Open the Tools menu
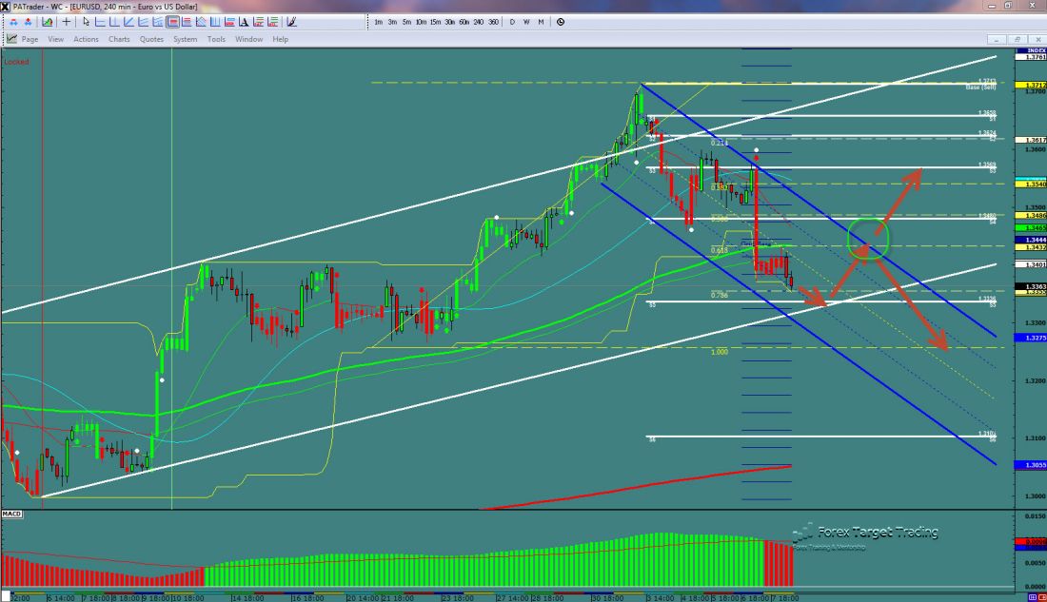The image size is (1047, 602). tap(216, 39)
